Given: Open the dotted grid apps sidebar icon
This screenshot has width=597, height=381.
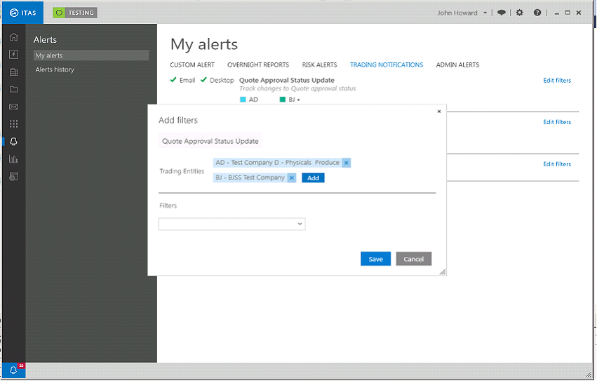Looking at the screenshot, I should pyautogui.click(x=14, y=123).
